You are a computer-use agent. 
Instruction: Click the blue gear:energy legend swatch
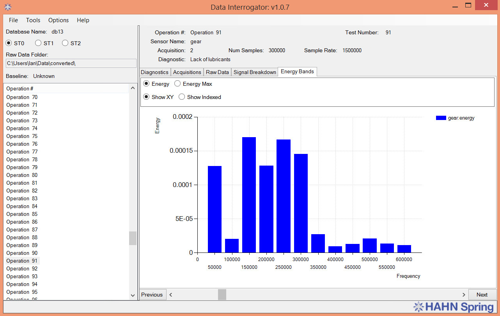coord(441,118)
